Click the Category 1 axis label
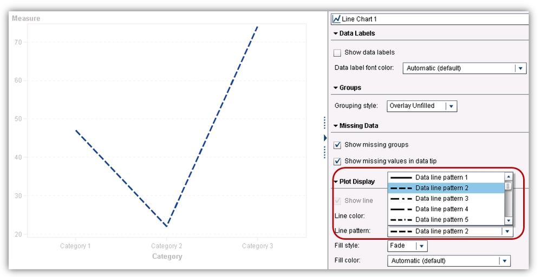The height and width of the screenshot is (277, 541). 75,246
